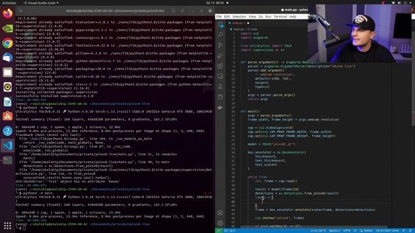Screen dimensions: 415x233
Task: Open Rhythmbox from the dock
Action: pyautogui.click(x=7, y=87)
